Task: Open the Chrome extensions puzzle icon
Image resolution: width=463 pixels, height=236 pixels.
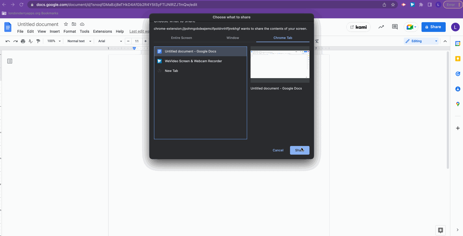Action: click(x=421, y=5)
